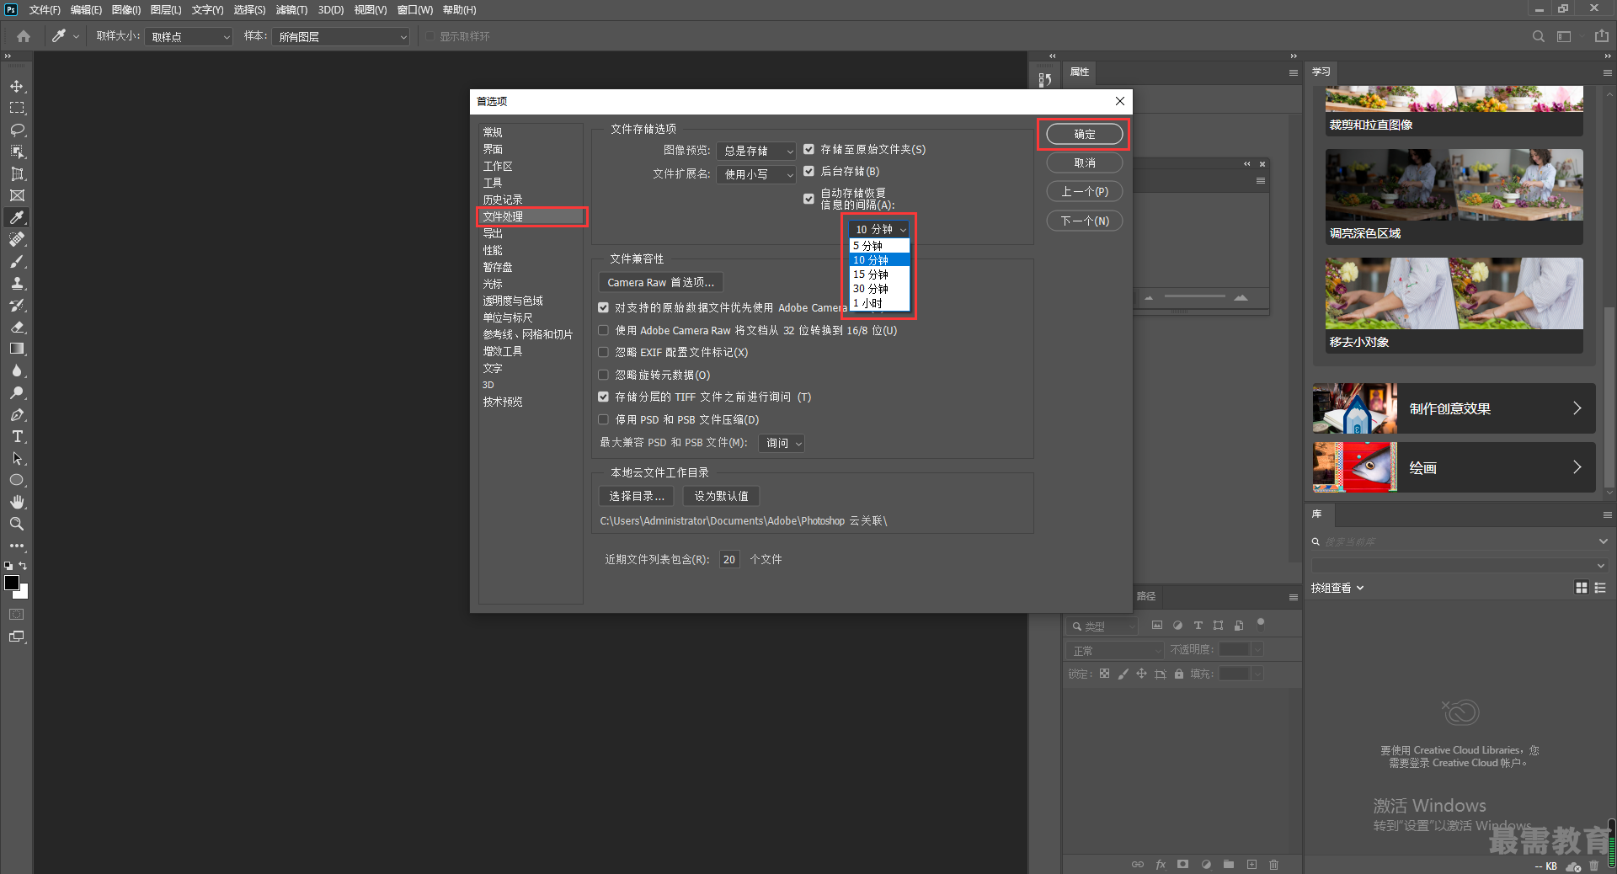Open 图像(I) menu
The height and width of the screenshot is (874, 1617).
(x=126, y=10)
